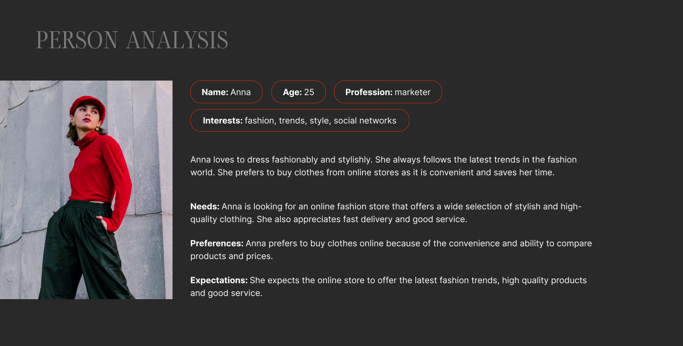The image size is (683, 346).
Task: Click the text "fast delivery and good service"
Action: pyautogui.click(x=404, y=219)
